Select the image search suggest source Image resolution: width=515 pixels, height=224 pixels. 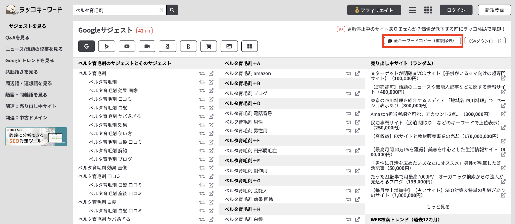click(229, 46)
